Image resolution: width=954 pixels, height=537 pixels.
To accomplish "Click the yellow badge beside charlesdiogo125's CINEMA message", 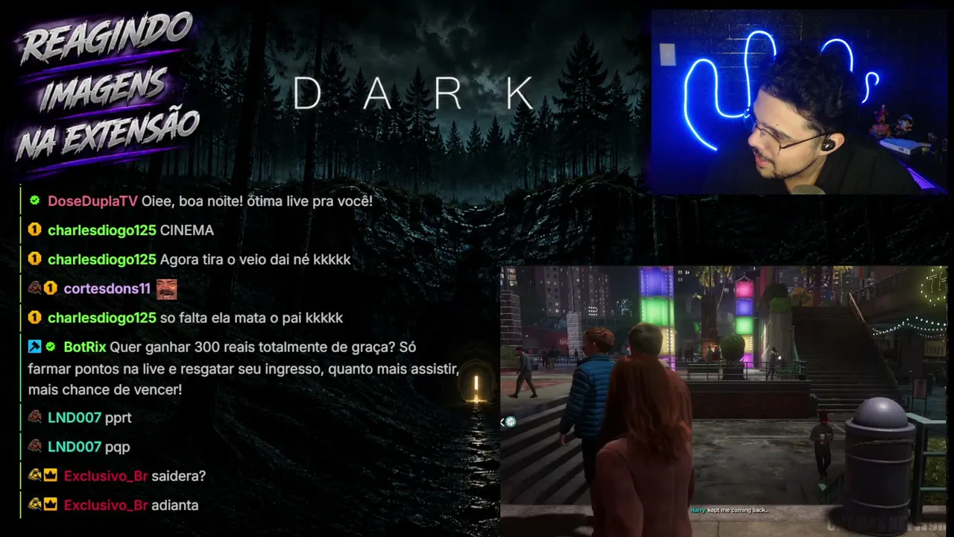I will pos(34,230).
